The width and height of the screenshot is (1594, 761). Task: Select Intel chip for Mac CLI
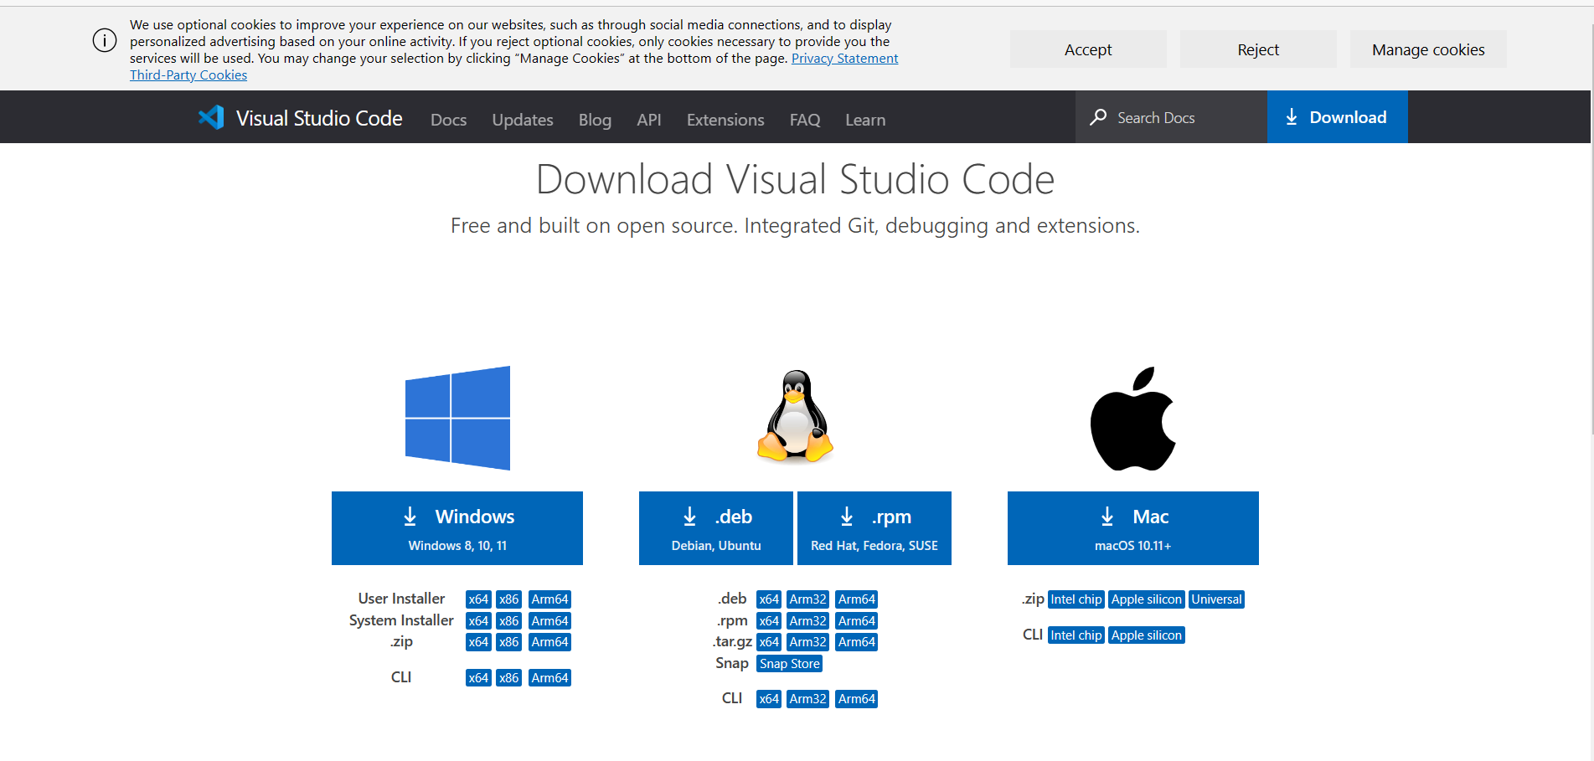tap(1076, 635)
